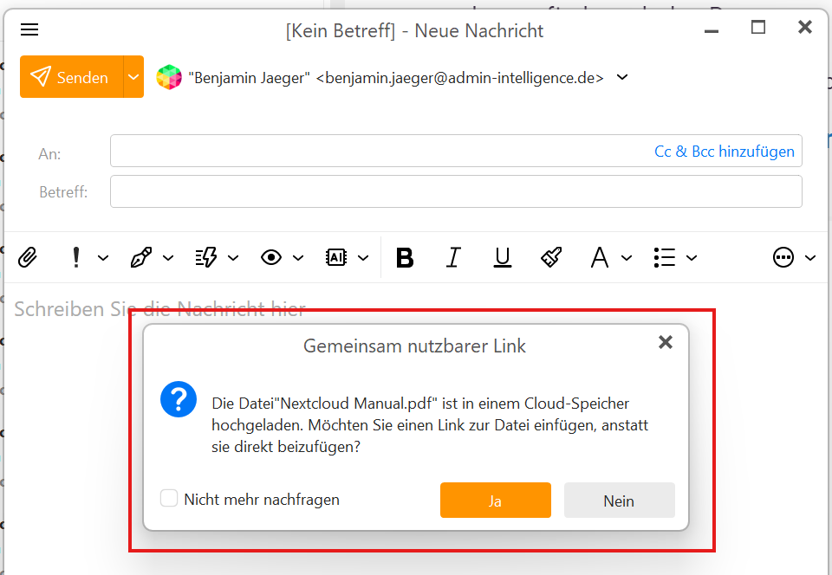The image size is (832, 575).
Task: Expand the eye tracking dropdown arrow
Action: (x=298, y=258)
